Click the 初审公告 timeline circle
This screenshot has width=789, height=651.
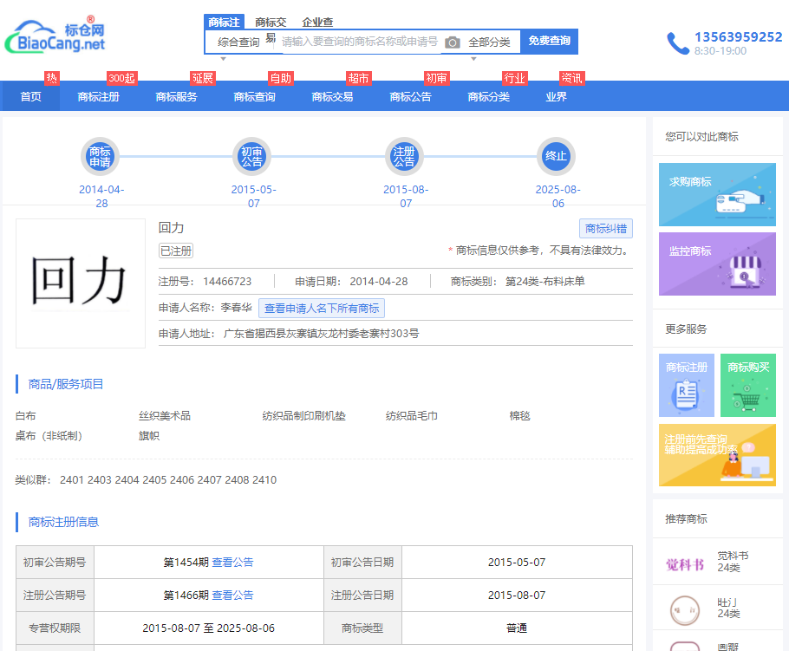coord(251,156)
